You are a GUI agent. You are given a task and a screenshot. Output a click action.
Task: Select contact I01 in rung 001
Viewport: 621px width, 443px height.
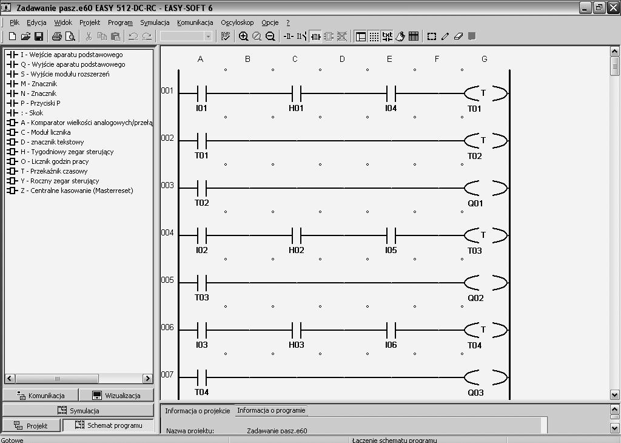[201, 94]
